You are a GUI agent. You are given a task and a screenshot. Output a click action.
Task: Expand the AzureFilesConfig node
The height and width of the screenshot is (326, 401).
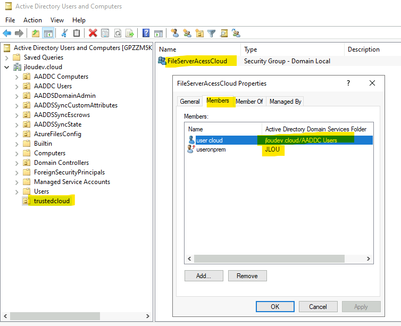17,135
